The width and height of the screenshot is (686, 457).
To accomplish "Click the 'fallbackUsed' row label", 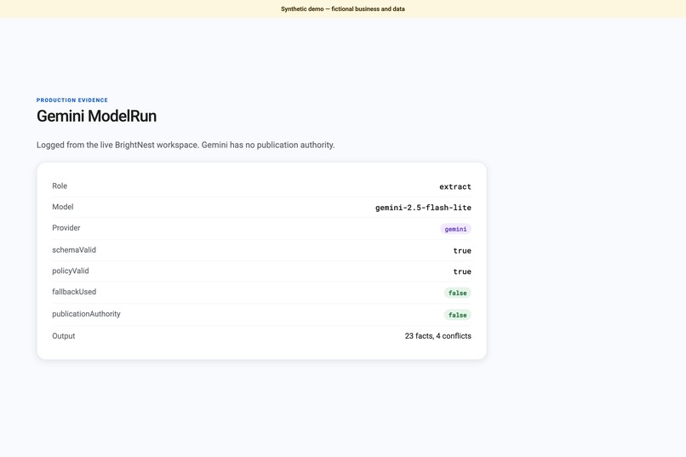I will 74,292.
